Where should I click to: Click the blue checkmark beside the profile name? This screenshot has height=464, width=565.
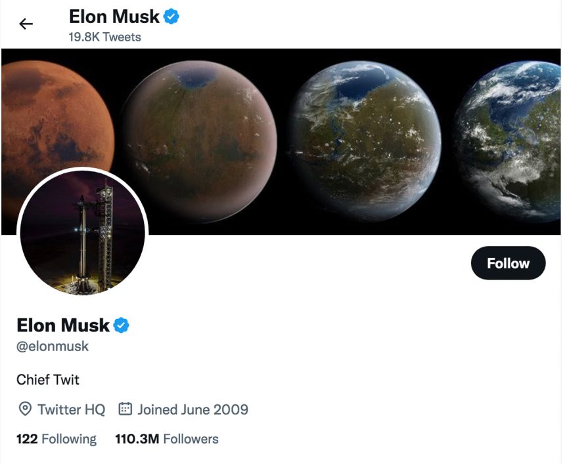122,325
